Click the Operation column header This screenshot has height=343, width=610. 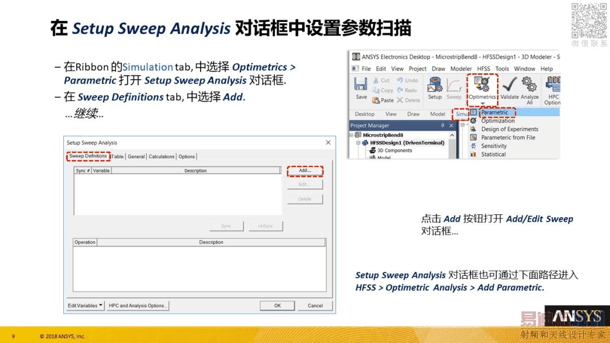point(85,243)
